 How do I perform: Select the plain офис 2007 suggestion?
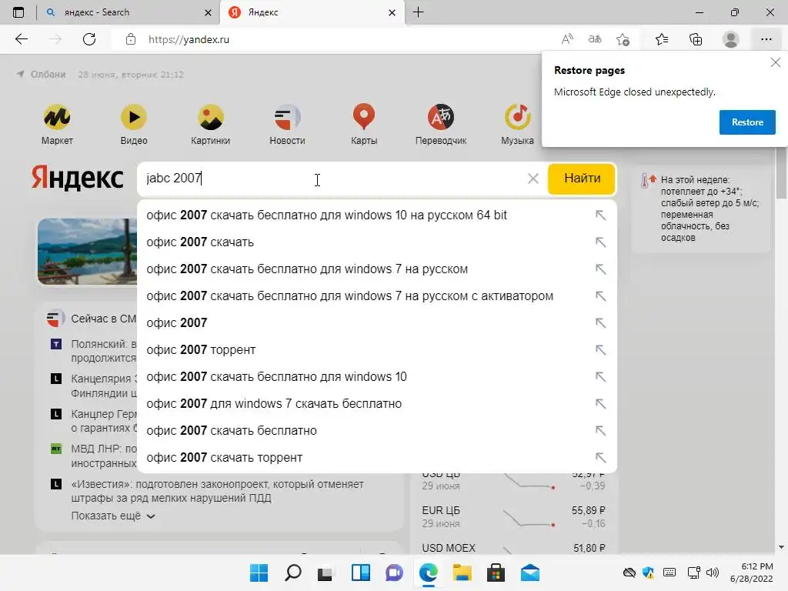tap(377, 322)
